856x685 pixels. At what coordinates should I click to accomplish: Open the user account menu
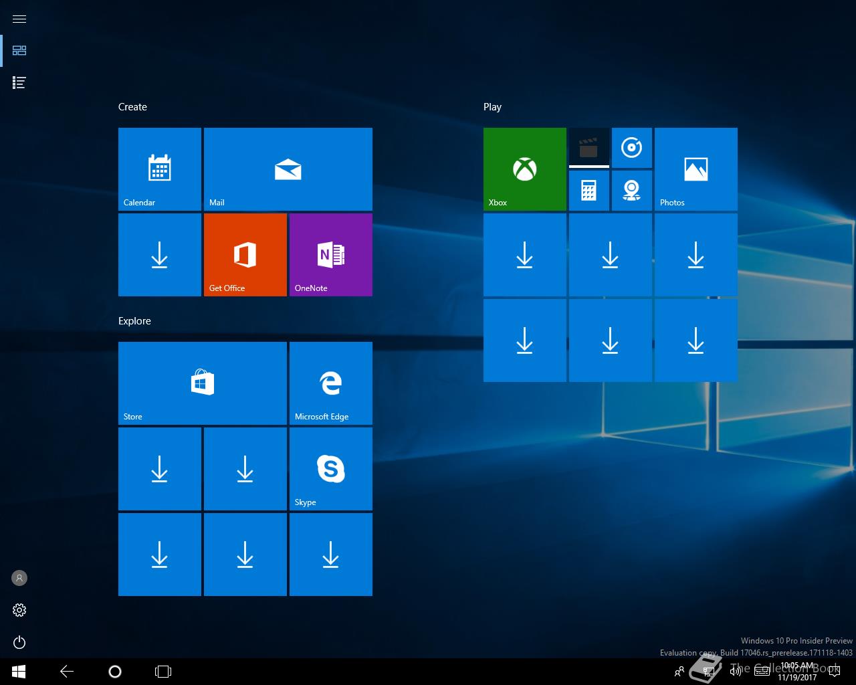pos(19,578)
